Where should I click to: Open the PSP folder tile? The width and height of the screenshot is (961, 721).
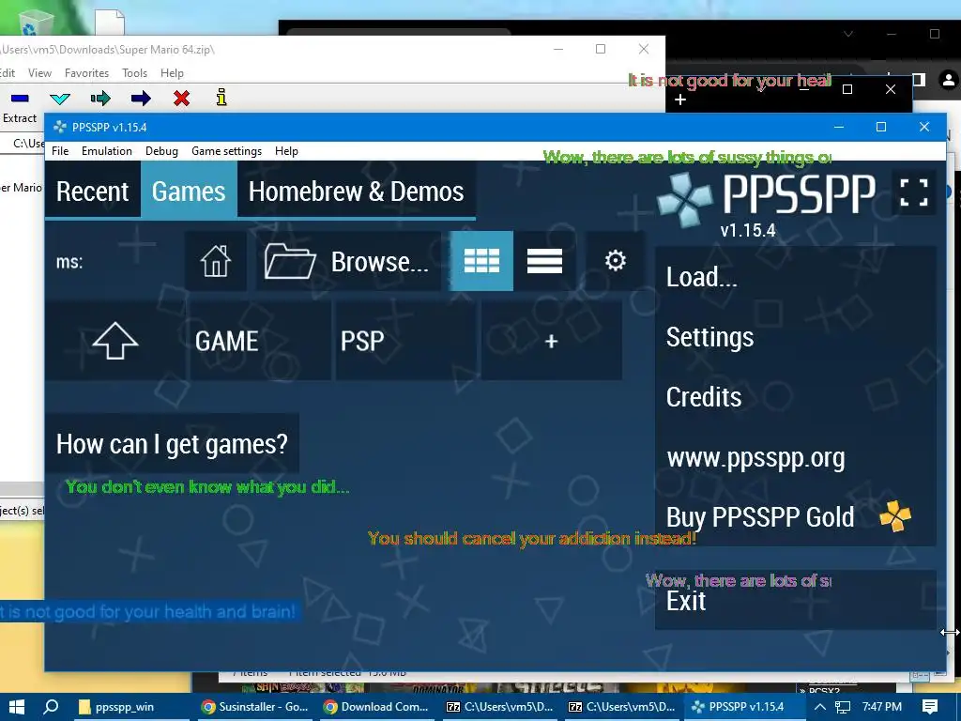point(405,341)
